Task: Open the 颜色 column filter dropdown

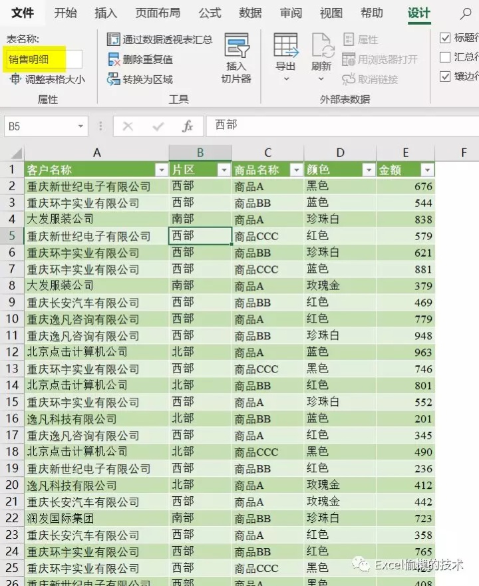Action: click(369, 170)
